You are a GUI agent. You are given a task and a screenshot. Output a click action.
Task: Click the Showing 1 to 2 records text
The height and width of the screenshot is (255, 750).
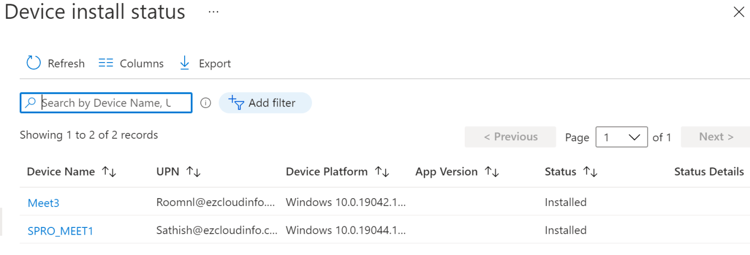click(x=89, y=135)
